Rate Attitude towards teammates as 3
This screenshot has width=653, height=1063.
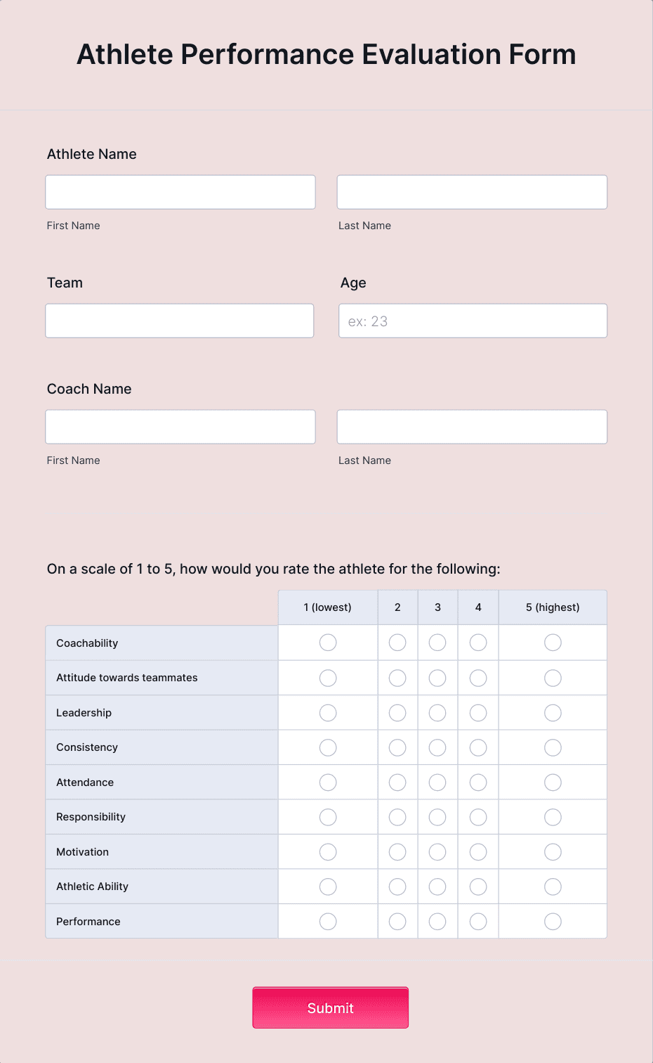[x=437, y=678]
